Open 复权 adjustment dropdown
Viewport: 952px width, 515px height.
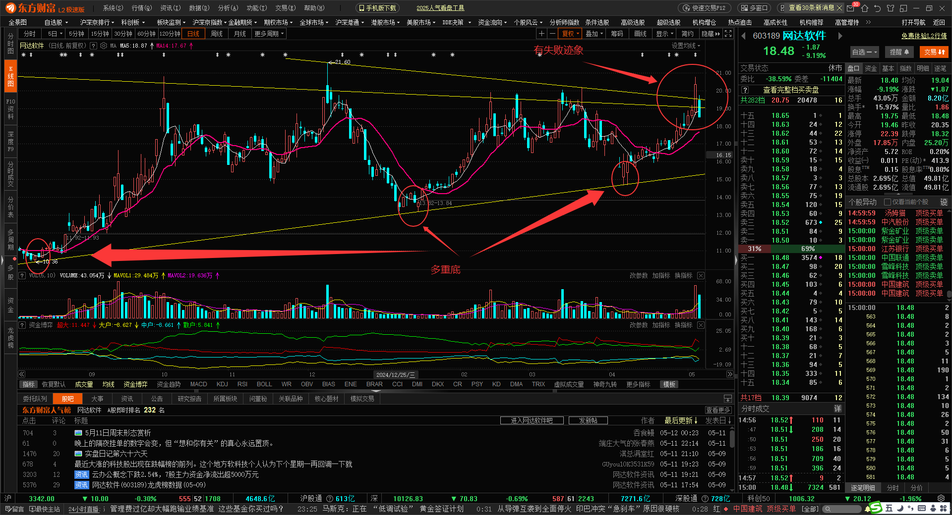(x=571, y=34)
